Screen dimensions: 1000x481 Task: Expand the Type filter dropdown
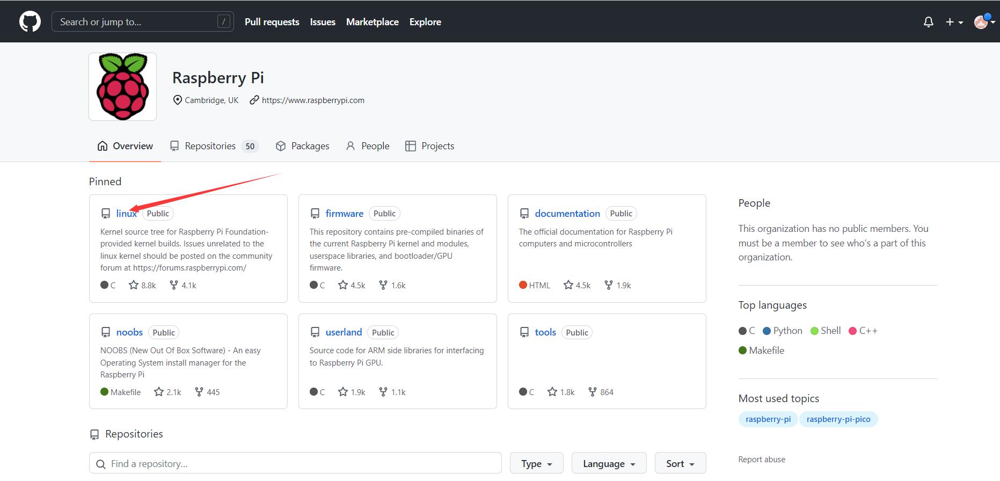[536, 463]
